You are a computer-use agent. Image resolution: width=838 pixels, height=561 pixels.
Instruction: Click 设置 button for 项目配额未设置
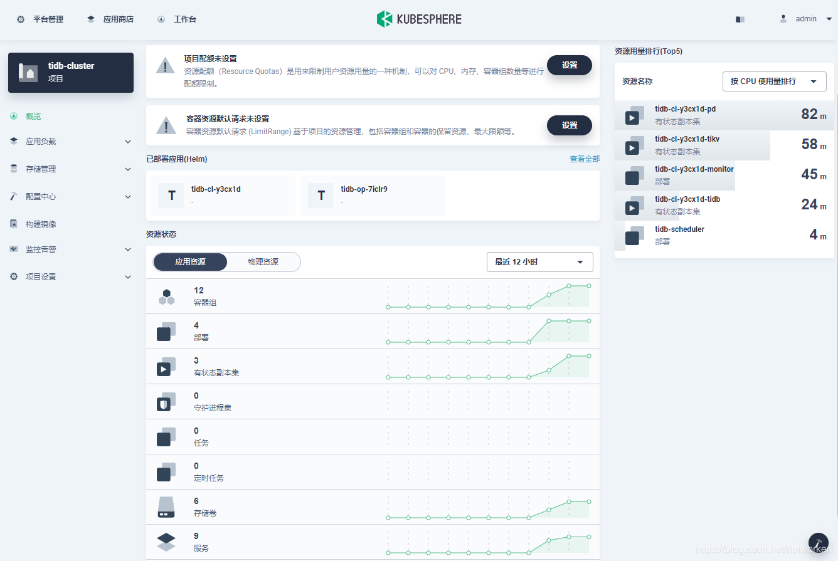570,65
